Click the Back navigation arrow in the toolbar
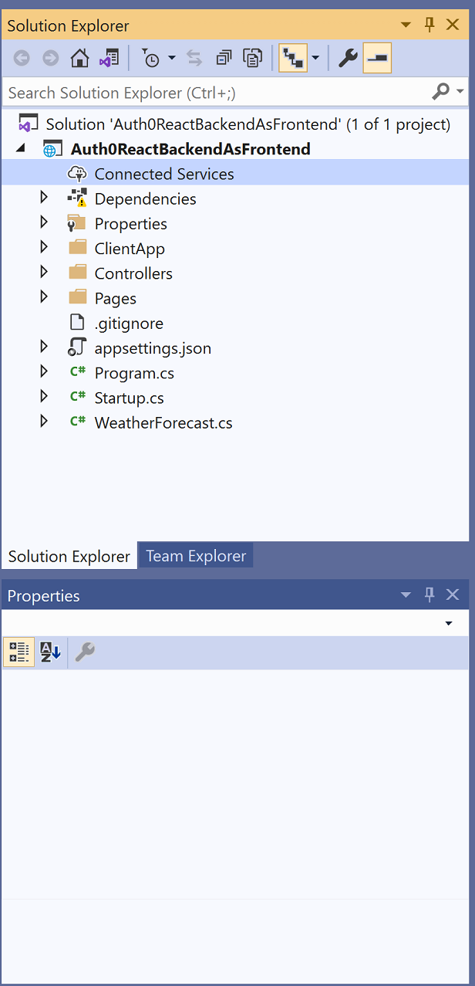 [22, 58]
